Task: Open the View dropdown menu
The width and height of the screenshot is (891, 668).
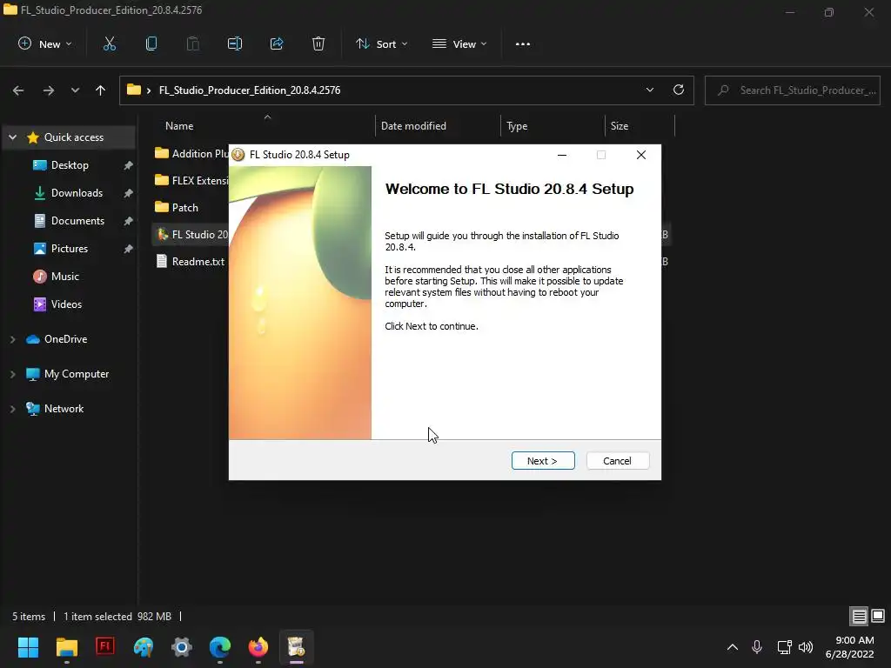Action: [x=459, y=44]
